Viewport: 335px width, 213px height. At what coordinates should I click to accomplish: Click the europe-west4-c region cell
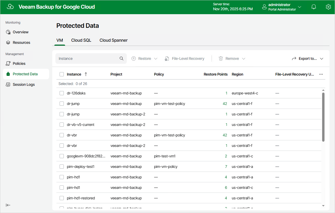(x=245, y=93)
